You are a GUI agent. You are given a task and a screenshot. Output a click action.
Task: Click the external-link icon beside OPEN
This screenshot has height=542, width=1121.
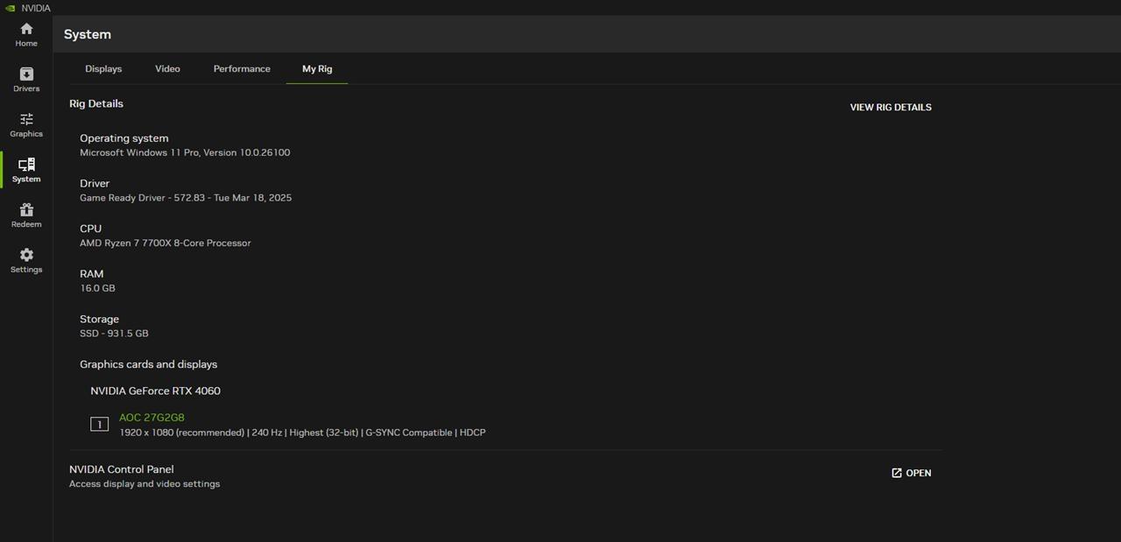coord(897,473)
